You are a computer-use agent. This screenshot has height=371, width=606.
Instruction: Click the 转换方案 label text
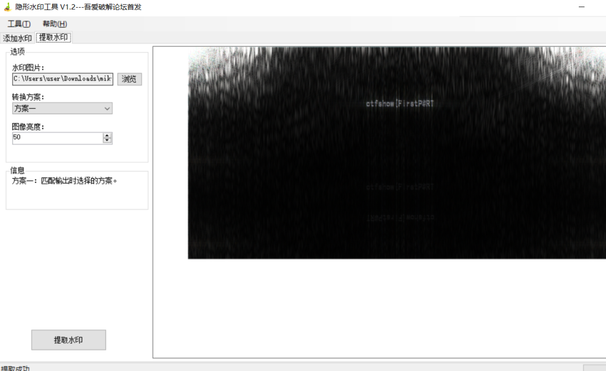[x=28, y=96]
